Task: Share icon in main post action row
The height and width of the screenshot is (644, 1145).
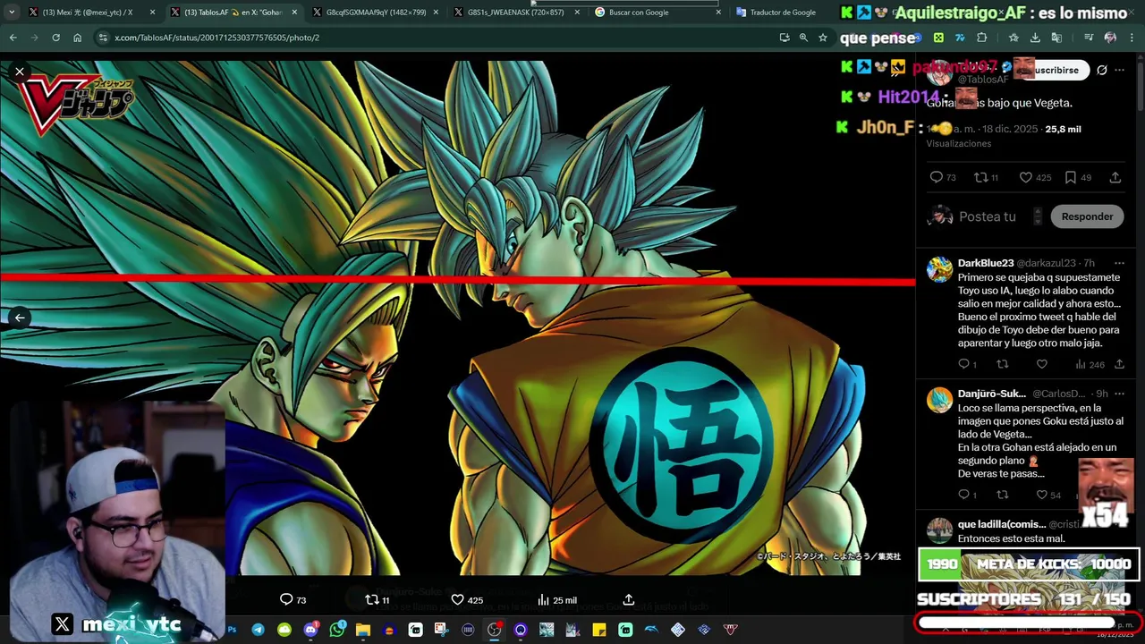Action: pos(1115,177)
